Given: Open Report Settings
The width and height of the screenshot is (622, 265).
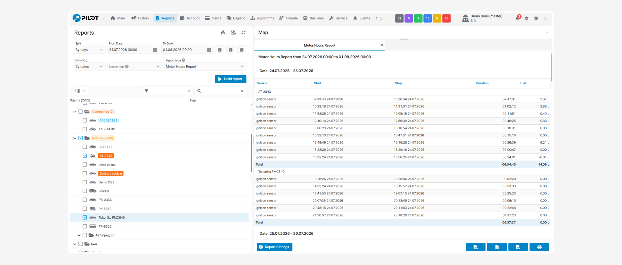Looking at the screenshot, I should coord(275,247).
